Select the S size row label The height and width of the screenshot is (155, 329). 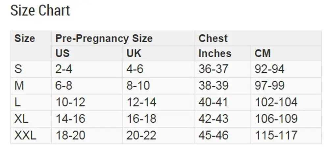(31, 69)
